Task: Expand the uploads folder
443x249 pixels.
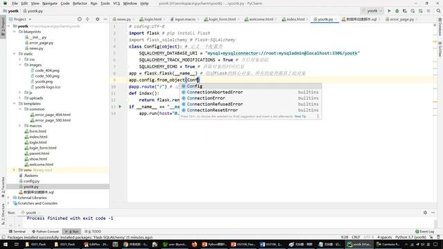Action: 20,98
